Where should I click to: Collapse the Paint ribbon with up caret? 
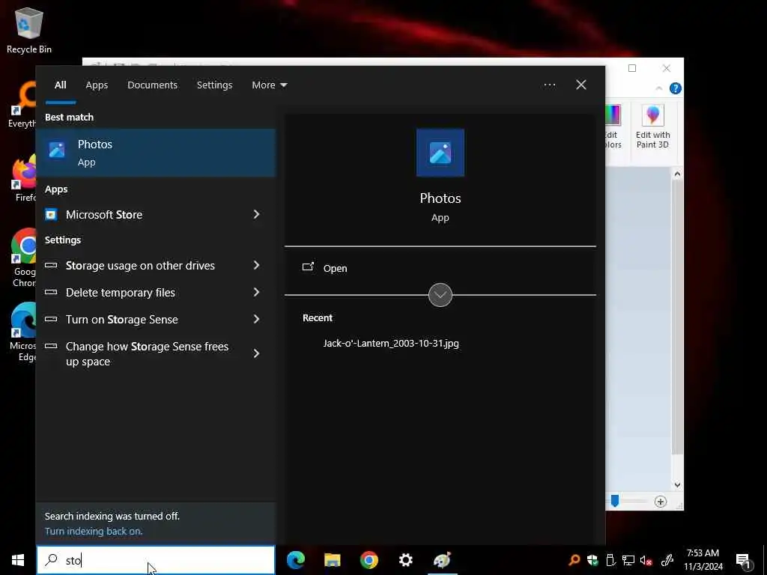coord(659,88)
